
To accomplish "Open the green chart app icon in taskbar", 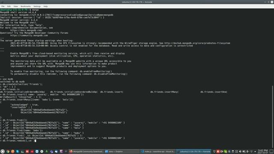I will tap(22, 151).
